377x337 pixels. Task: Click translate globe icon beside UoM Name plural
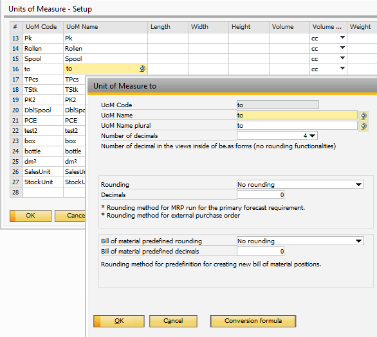click(x=363, y=126)
